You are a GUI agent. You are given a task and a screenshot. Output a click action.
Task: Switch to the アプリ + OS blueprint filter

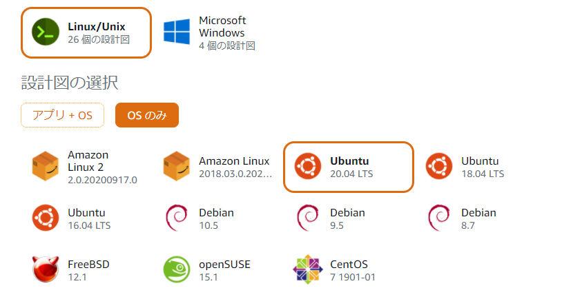click(x=62, y=115)
